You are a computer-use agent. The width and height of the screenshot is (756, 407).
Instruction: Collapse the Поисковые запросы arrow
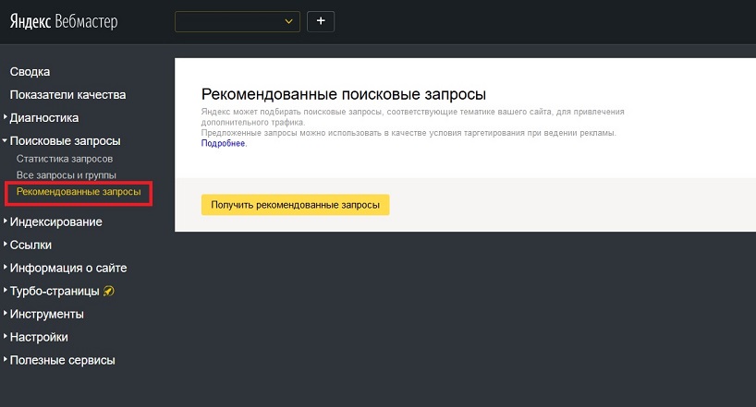pyautogui.click(x=5, y=140)
